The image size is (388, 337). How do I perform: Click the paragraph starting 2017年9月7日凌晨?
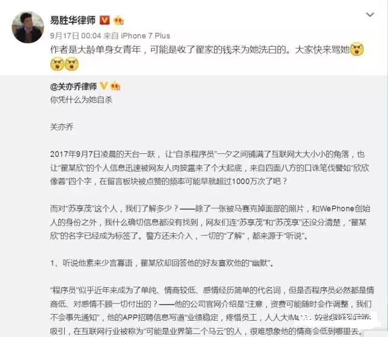(x=210, y=168)
